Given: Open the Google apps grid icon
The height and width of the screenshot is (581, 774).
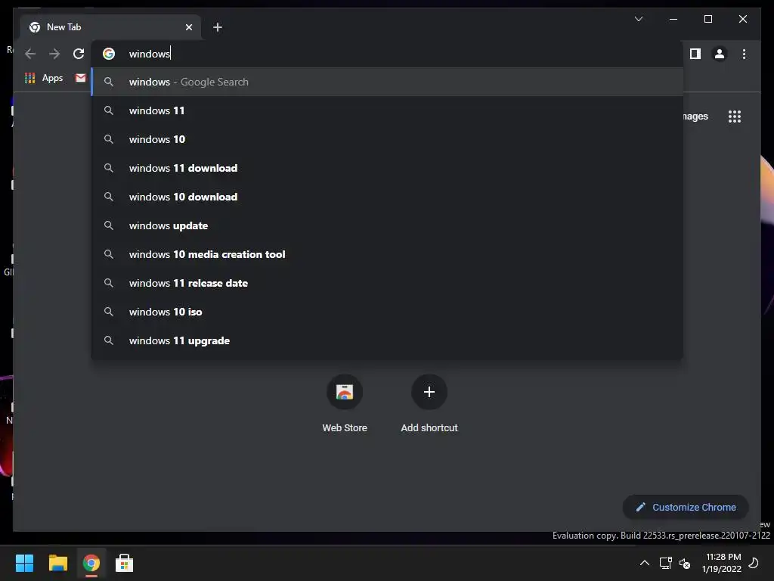Looking at the screenshot, I should click(x=735, y=117).
